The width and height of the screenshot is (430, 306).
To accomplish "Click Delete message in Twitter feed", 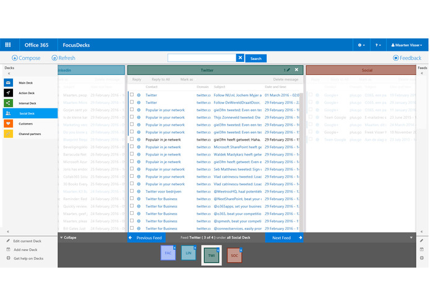I will (x=285, y=79).
